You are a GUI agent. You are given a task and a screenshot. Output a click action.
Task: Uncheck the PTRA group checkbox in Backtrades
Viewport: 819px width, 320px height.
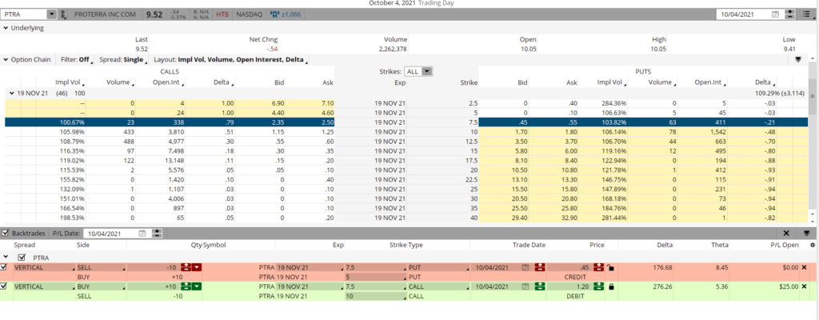[22, 256]
